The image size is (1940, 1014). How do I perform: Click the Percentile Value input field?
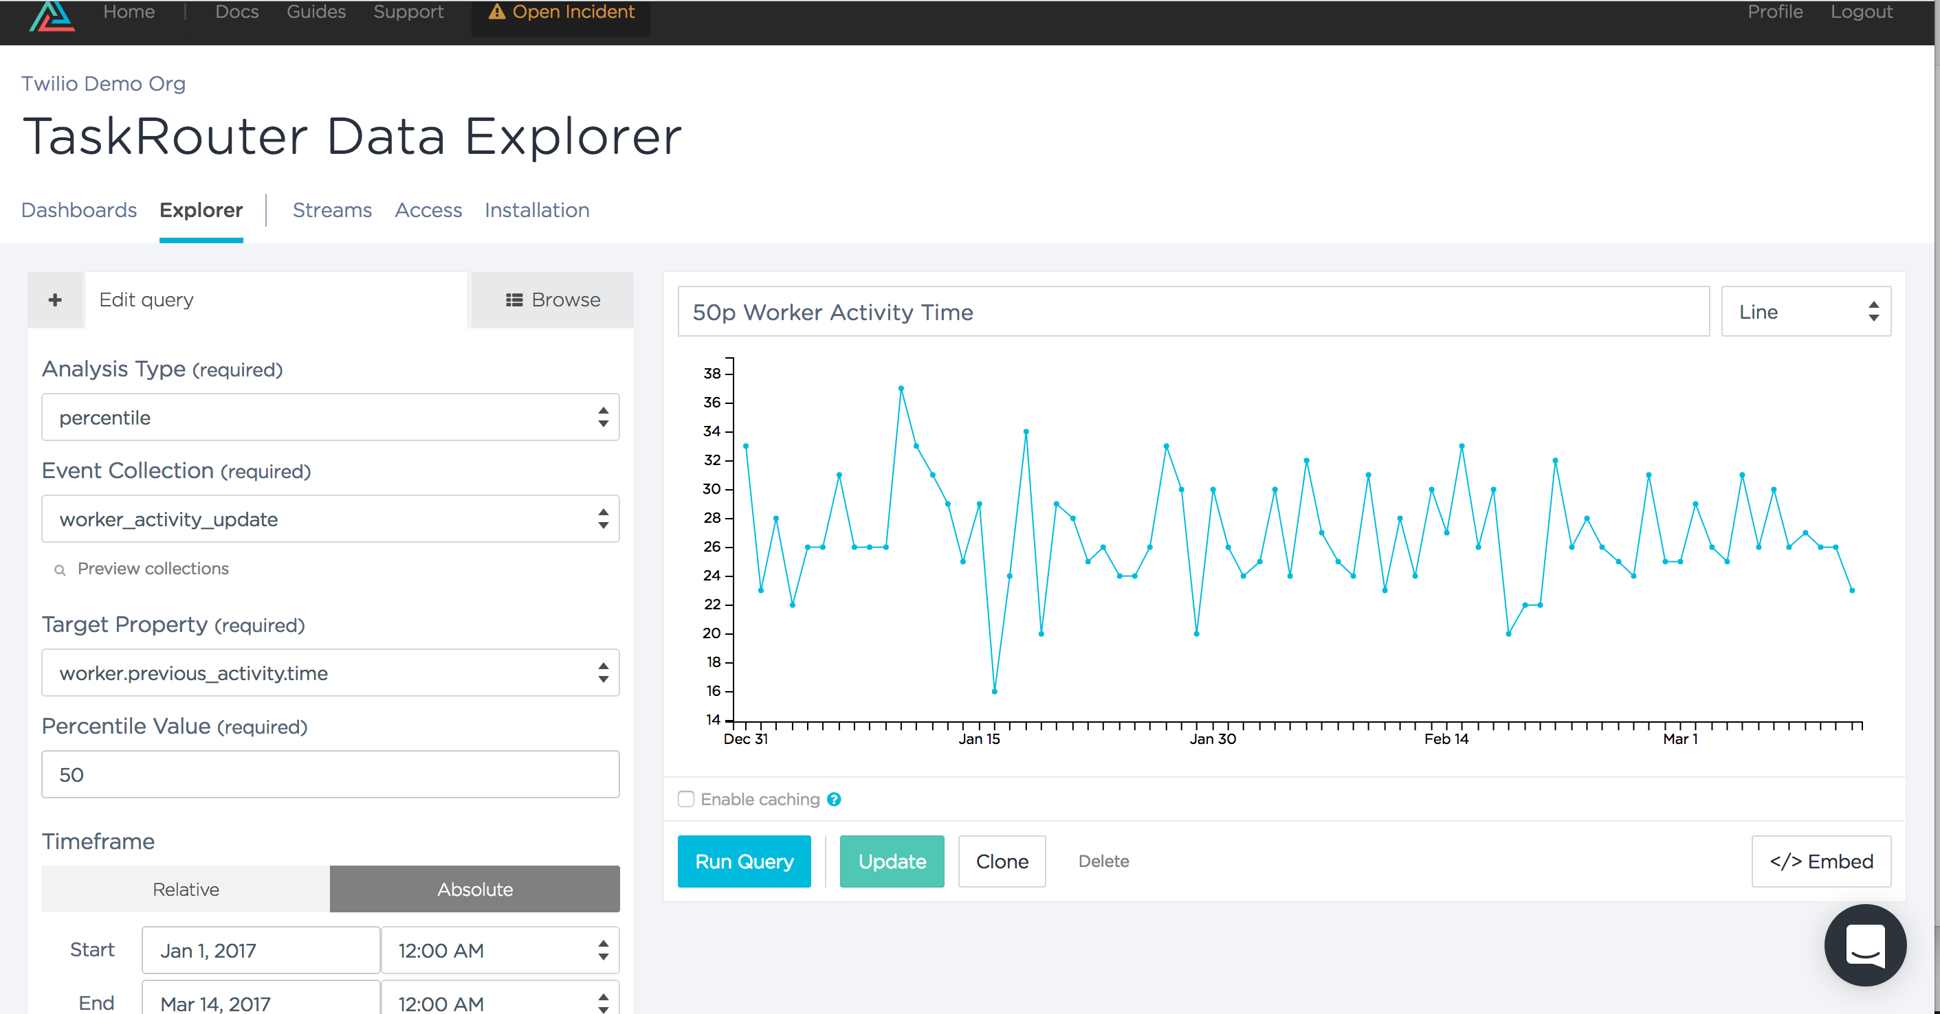(x=330, y=775)
